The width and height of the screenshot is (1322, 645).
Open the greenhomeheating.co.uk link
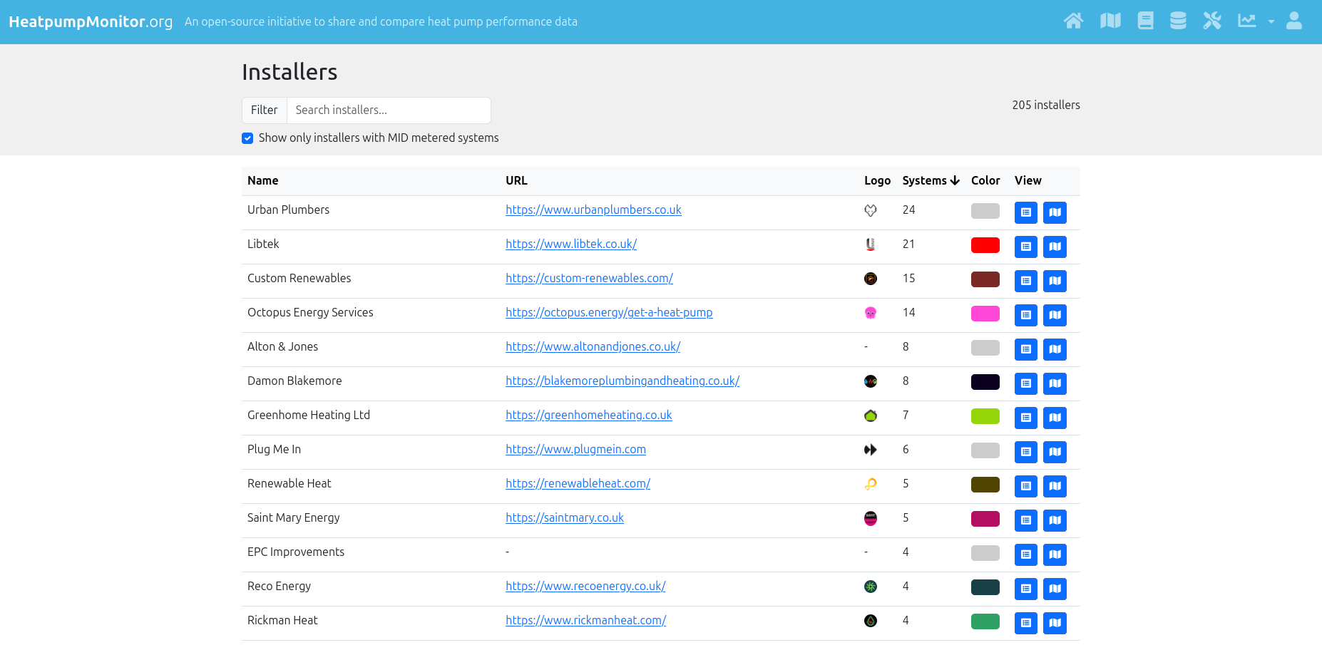pyautogui.click(x=588, y=416)
